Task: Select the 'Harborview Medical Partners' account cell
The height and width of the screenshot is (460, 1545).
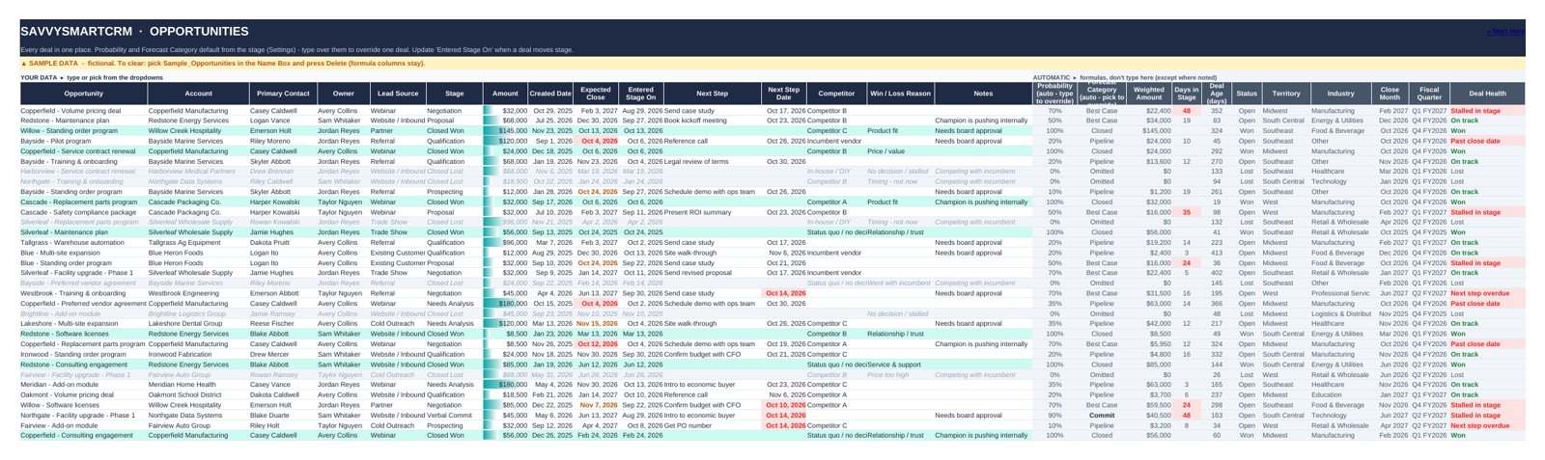Action: tap(199, 172)
